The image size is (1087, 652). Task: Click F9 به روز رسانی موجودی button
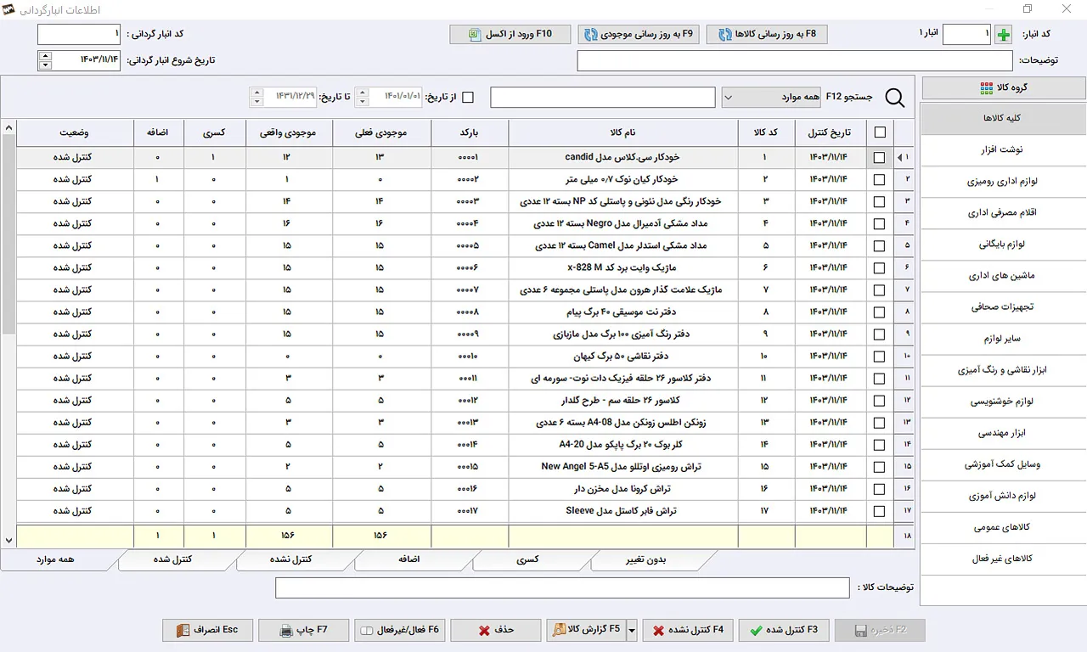639,34
